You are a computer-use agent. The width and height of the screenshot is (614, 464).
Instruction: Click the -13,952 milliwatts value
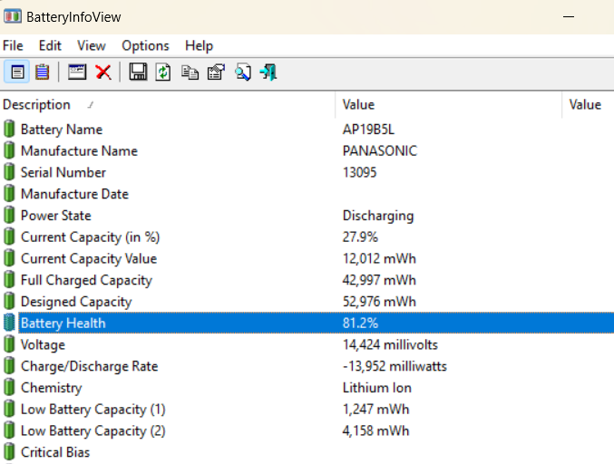[x=395, y=366]
